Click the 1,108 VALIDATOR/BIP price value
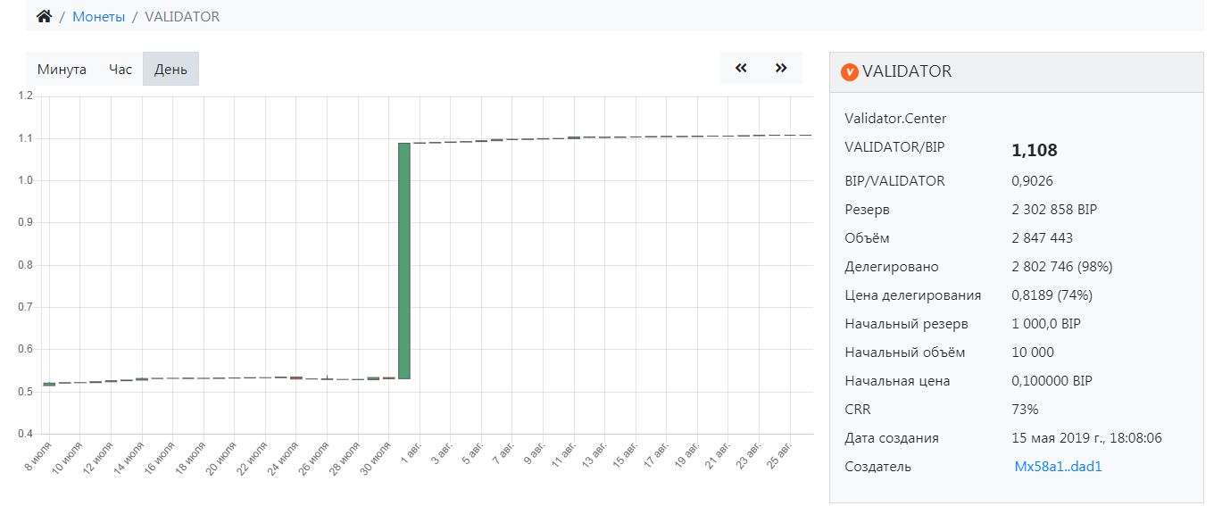This screenshot has height=506, width=1222. (x=1034, y=151)
